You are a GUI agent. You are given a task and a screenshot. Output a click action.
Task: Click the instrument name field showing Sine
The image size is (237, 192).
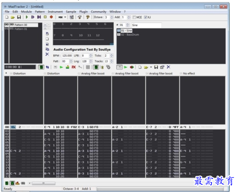pyautogui.click(x=146, y=25)
